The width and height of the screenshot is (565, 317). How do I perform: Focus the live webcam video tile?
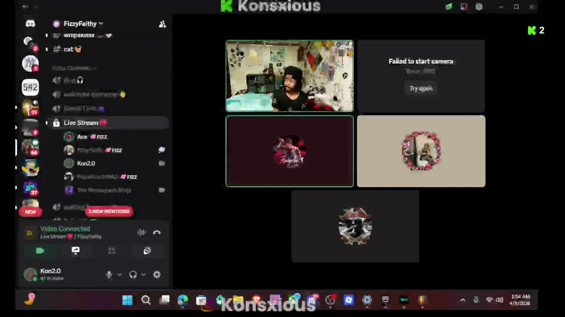click(290, 76)
